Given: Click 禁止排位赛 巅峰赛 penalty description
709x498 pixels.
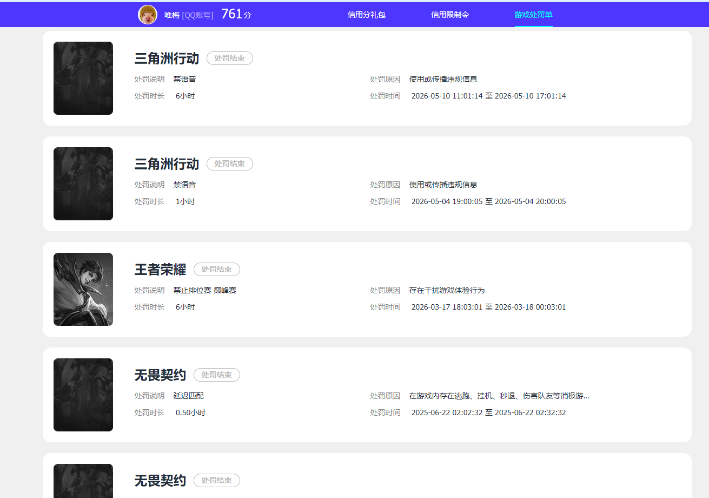Looking at the screenshot, I should [205, 290].
